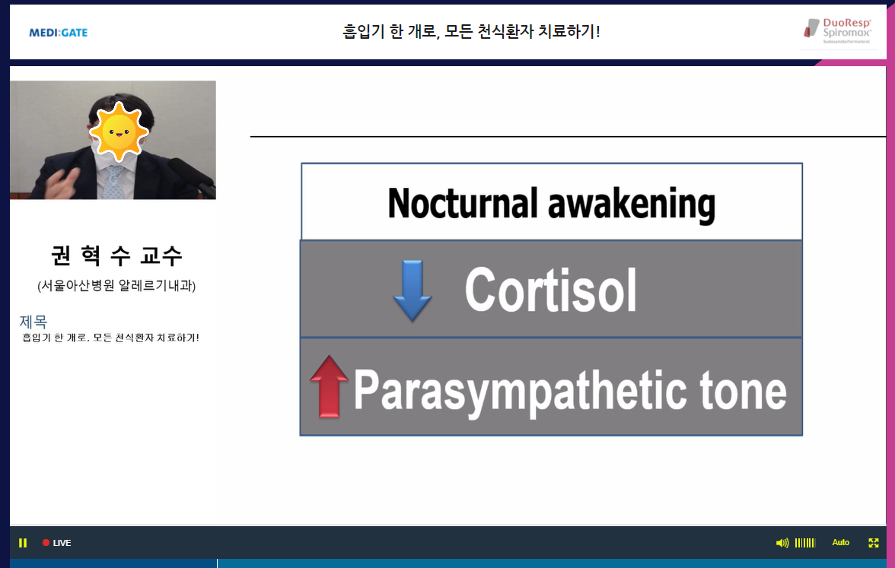Pause the live stream playback

click(23, 543)
